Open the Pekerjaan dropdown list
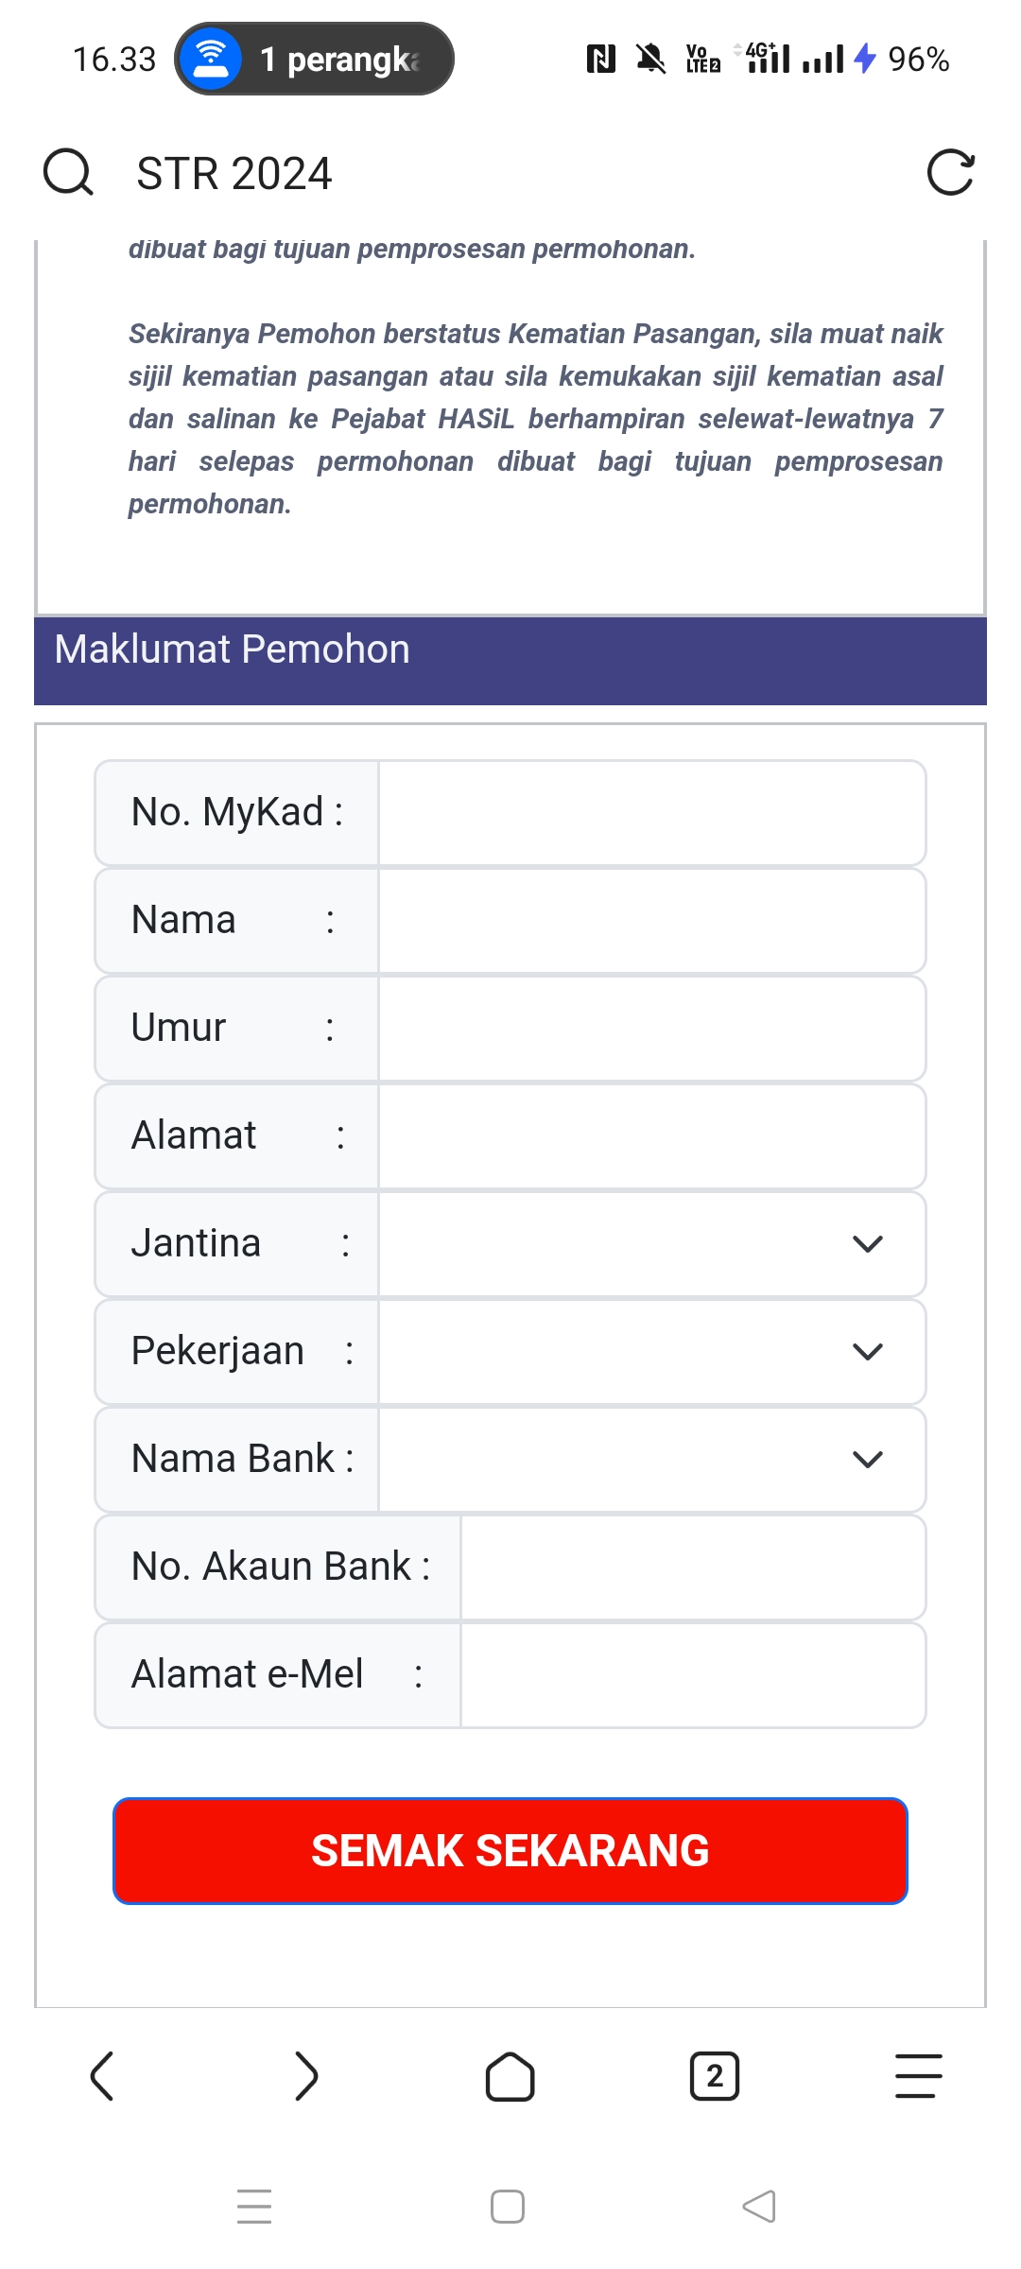Screen dimensions: 1021x2269 point(652,1352)
